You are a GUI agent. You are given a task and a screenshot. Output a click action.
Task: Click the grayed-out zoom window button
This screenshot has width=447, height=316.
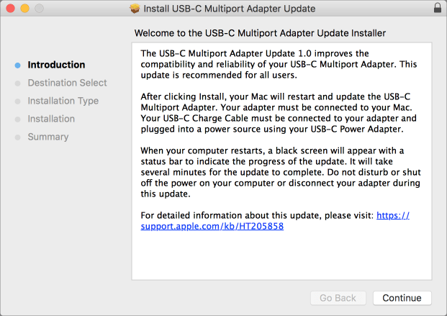pyautogui.click(x=39, y=8)
